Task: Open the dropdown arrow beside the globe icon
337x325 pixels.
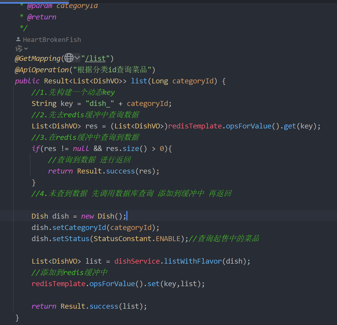Action: click(x=77, y=58)
